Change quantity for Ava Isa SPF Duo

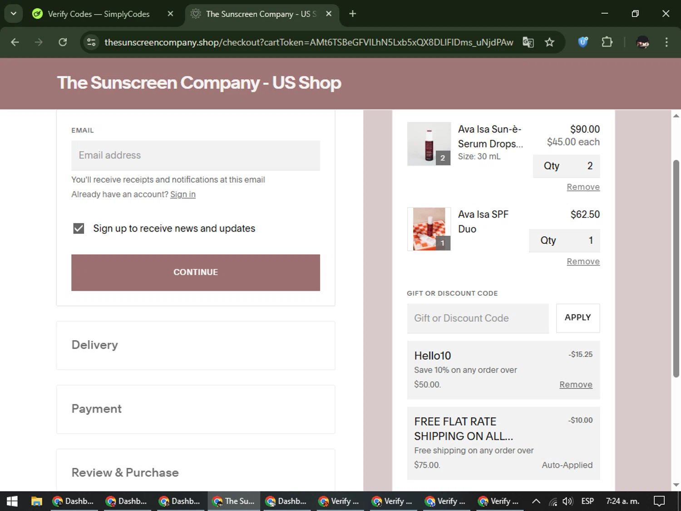tap(564, 240)
